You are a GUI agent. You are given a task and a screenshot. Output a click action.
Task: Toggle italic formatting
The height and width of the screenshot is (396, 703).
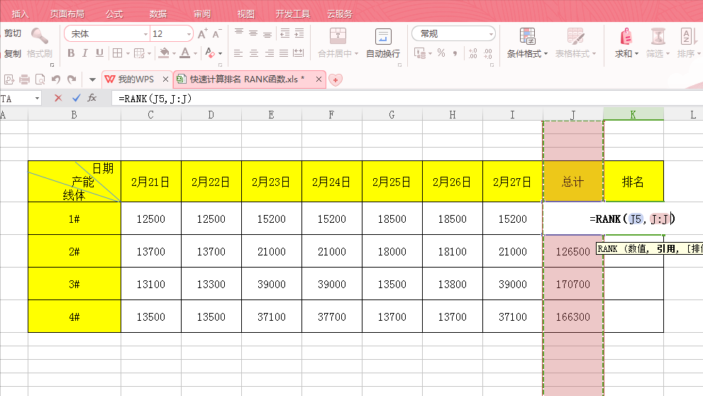tap(85, 53)
